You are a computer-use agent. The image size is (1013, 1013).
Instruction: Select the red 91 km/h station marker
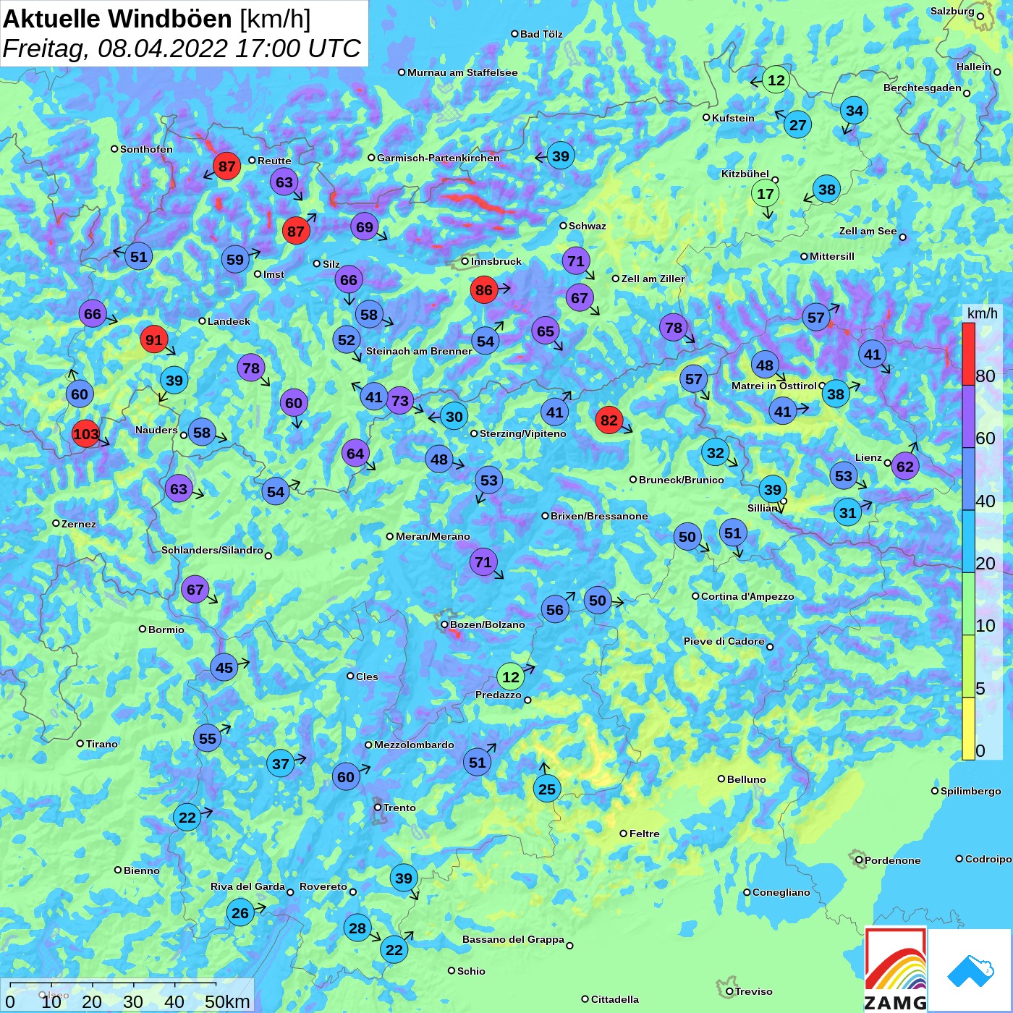154,339
